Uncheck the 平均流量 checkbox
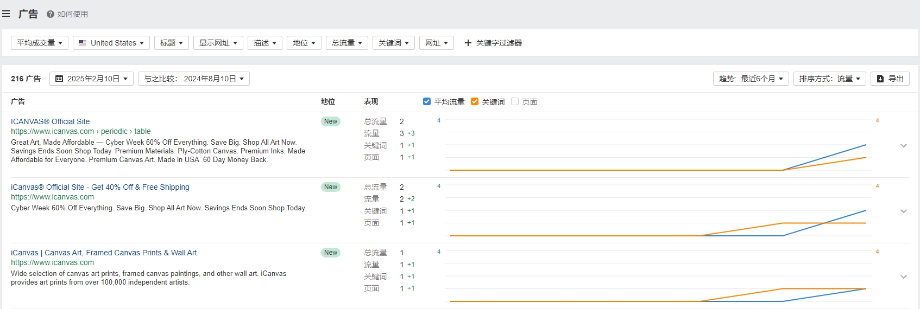920x309 pixels. tap(427, 101)
